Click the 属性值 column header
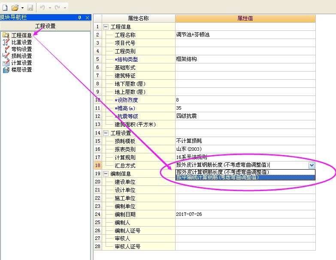Screen dimensions: 336x260 pyautogui.click(x=245, y=18)
